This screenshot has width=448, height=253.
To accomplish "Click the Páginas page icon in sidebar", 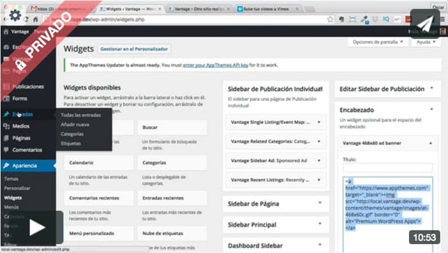I will [x=6, y=138].
